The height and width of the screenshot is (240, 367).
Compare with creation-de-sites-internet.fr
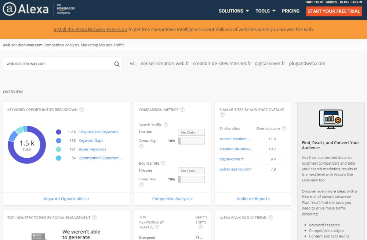[x=222, y=63]
